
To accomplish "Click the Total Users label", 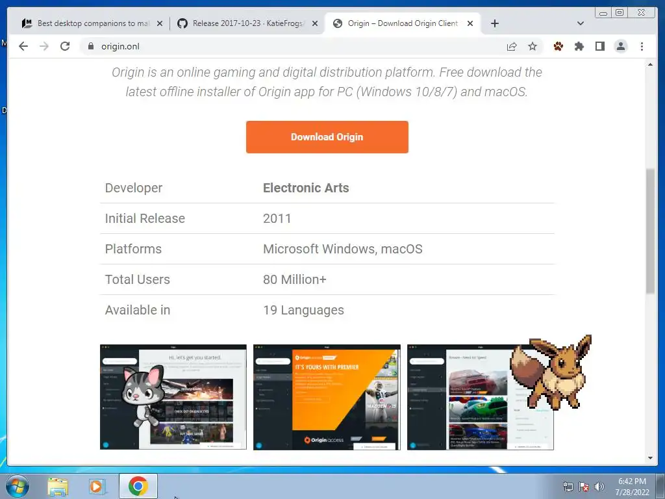I will 138,279.
